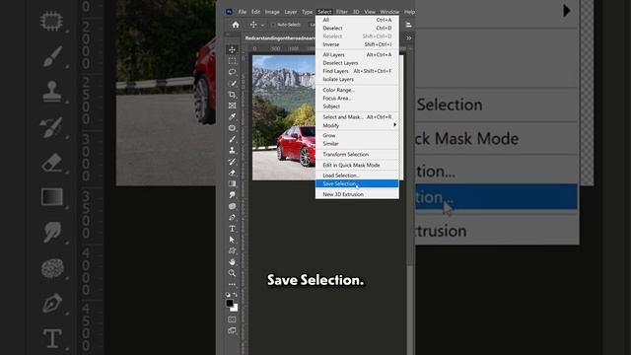The width and height of the screenshot is (631, 355).
Task: Choose Inverse in the Select menu
Action: (x=357, y=44)
